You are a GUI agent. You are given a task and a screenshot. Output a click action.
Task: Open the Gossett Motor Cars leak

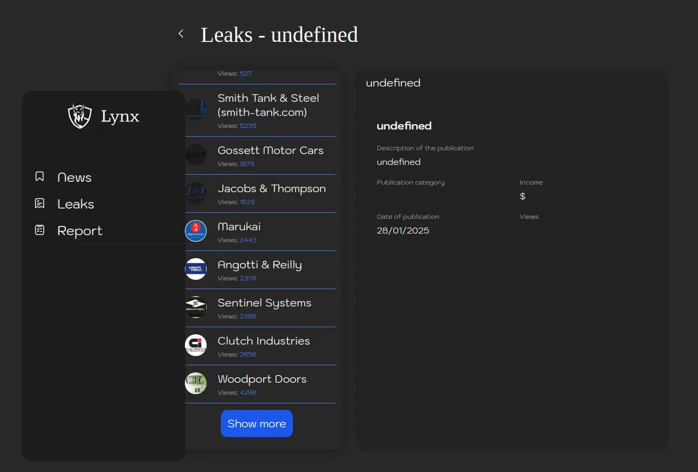(270, 150)
